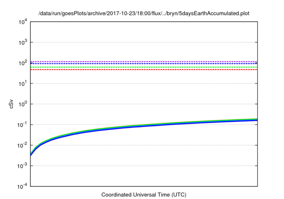284x199 pixels.
Task: Click the 10^-3 y-axis tick label
Action: click(22, 166)
